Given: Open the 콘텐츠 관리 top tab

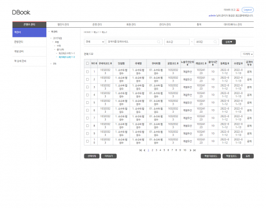Looking at the screenshot, I should click(29, 24).
